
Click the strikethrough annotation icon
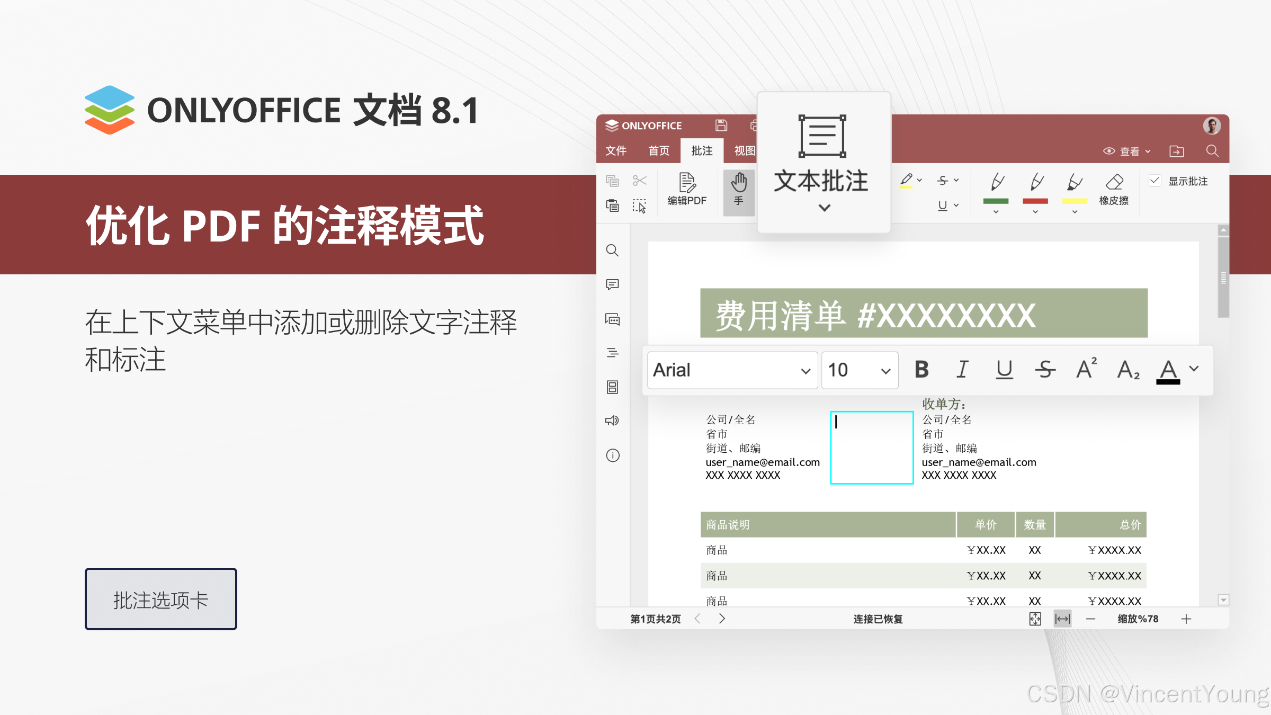[x=943, y=181]
